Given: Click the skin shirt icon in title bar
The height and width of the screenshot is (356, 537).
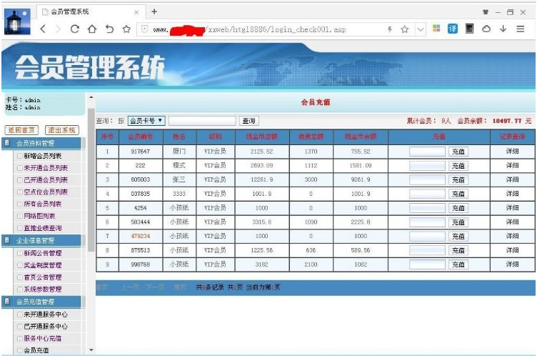Looking at the screenshot, I should pyautogui.click(x=486, y=12).
